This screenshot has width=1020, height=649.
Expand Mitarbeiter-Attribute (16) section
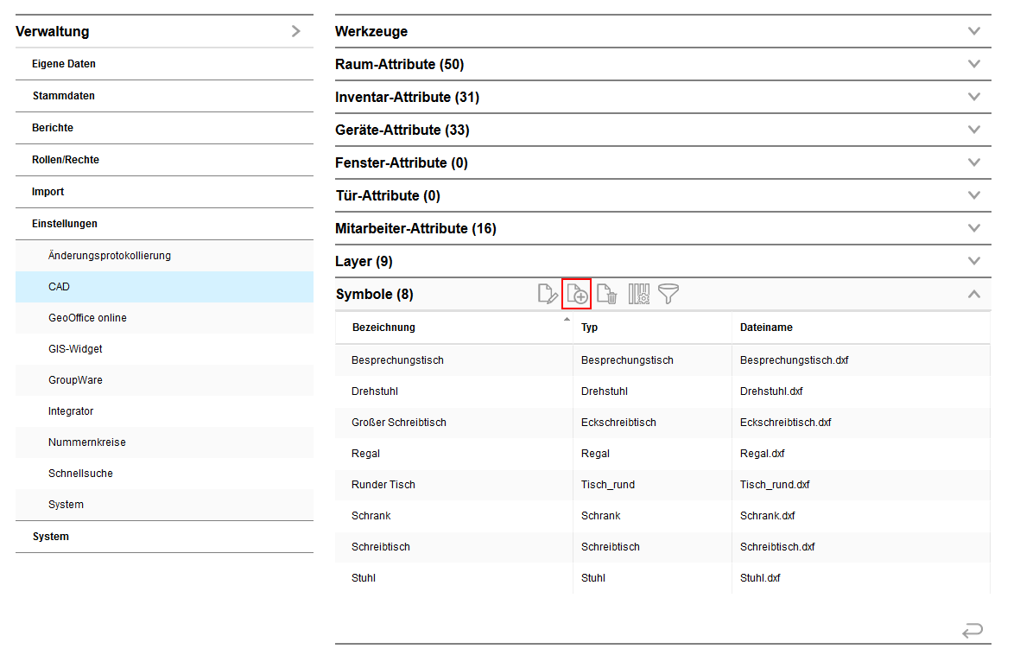pos(974,228)
